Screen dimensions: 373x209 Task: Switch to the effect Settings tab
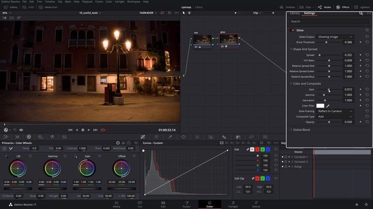pos(309,13)
